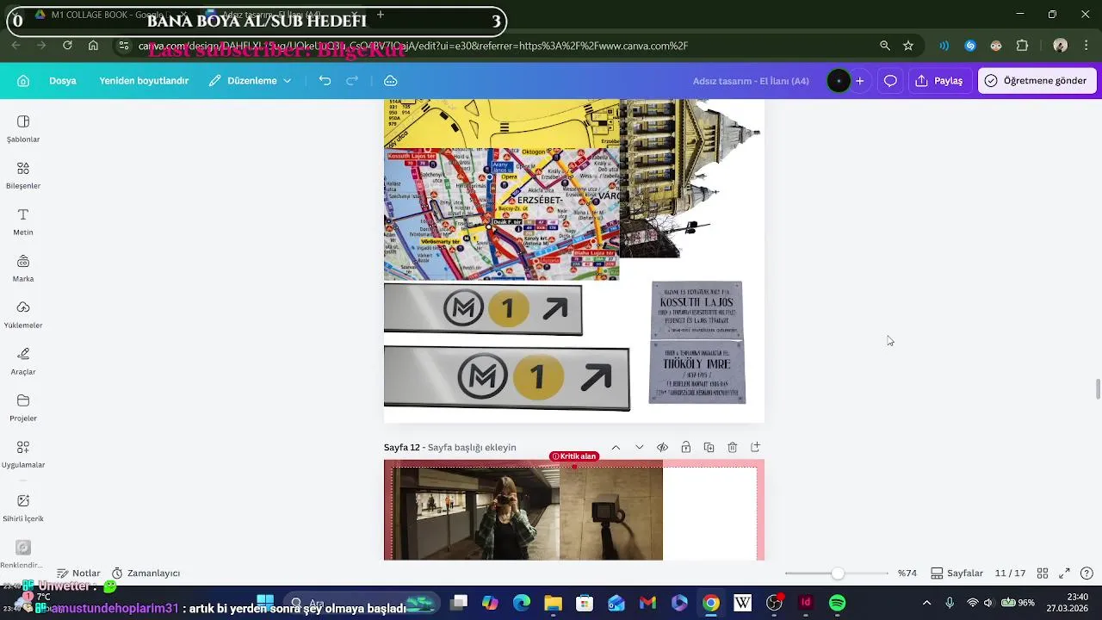Click the Kritik alan warning badge
This screenshot has width=1102, height=620.
click(x=574, y=456)
